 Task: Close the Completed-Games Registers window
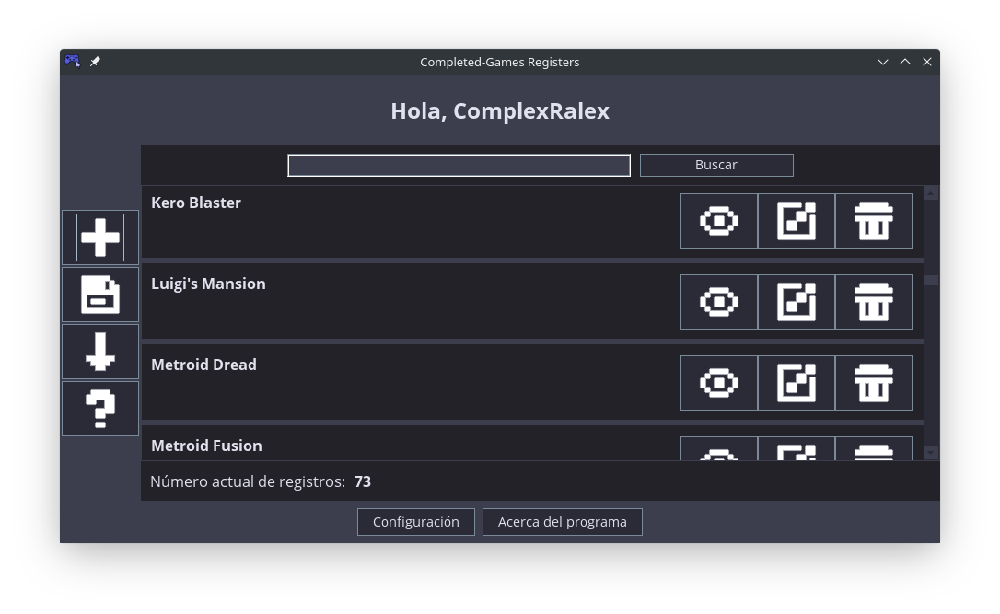(x=926, y=62)
